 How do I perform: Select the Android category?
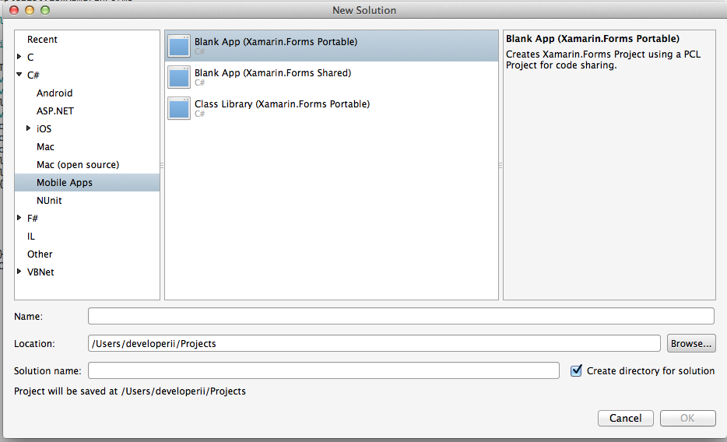coord(54,93)
